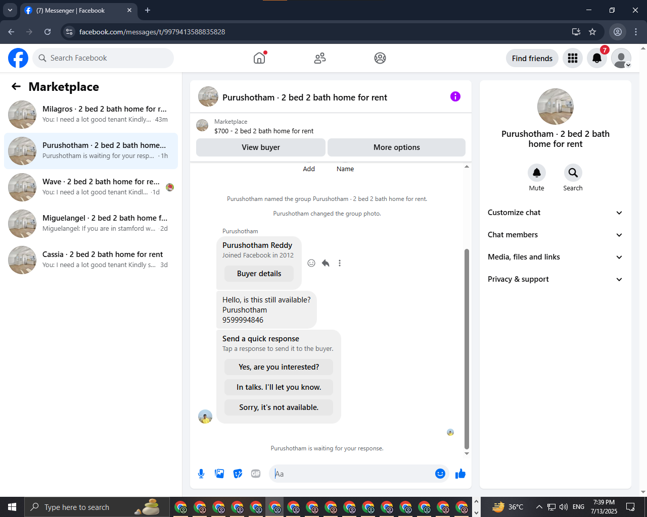Open the Windows notification center icon
The height and width of the screenshot is (517, 647).
coord(630,507)
